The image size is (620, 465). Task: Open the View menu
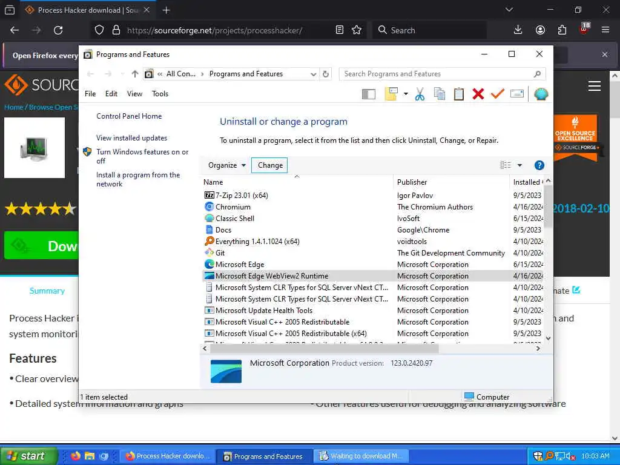coord(134,94)
